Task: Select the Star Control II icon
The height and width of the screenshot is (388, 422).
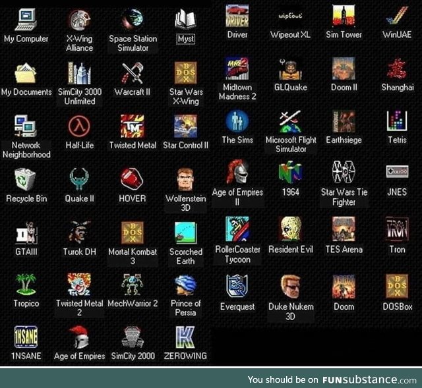Action: tap(186, 126)
